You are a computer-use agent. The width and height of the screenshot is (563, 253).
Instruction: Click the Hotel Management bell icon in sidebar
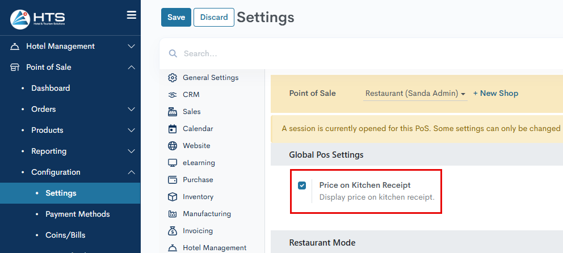[15, 47]
